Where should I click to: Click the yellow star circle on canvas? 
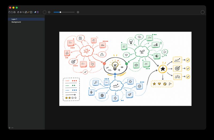163,69
